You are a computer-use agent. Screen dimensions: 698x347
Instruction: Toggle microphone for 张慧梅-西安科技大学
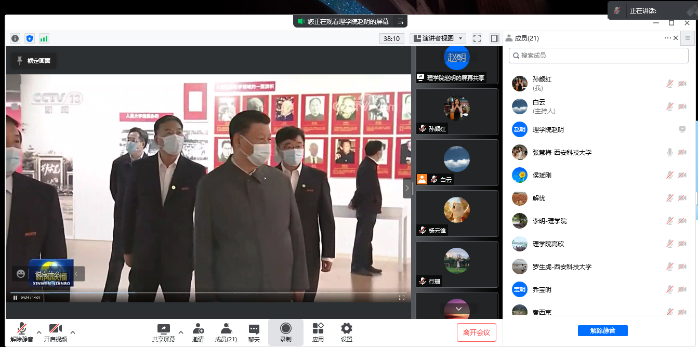coord(670,152)
